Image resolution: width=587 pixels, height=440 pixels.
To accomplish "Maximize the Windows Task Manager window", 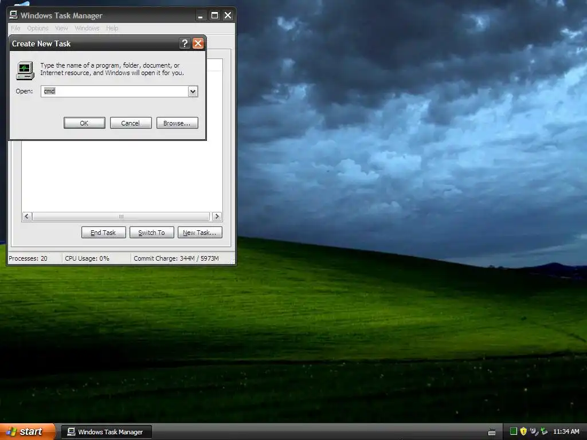I will pyautogui.click(x=214, y=15).
